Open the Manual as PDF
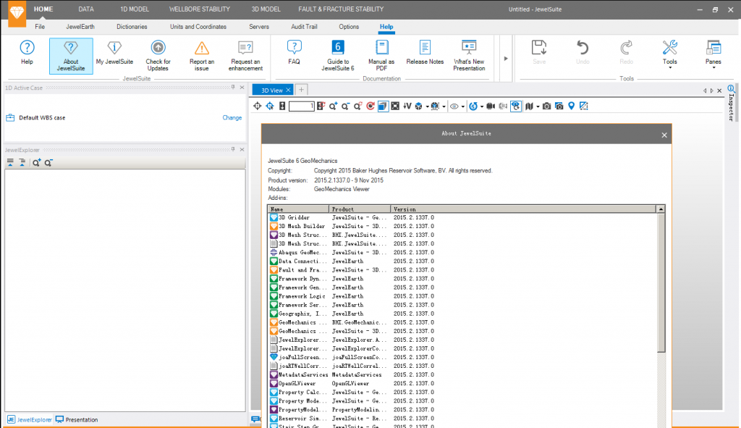The image size is (741, 428). [x=381, y=56]
